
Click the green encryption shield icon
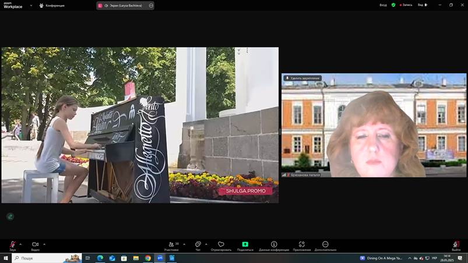pyautogui.click(x=393, y=5)
